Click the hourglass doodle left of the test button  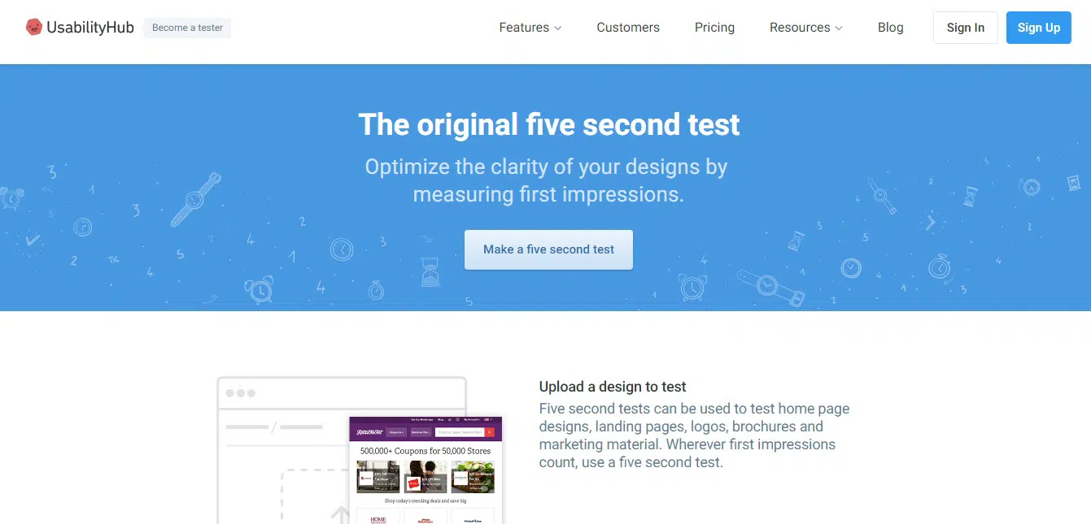point(430,272)
